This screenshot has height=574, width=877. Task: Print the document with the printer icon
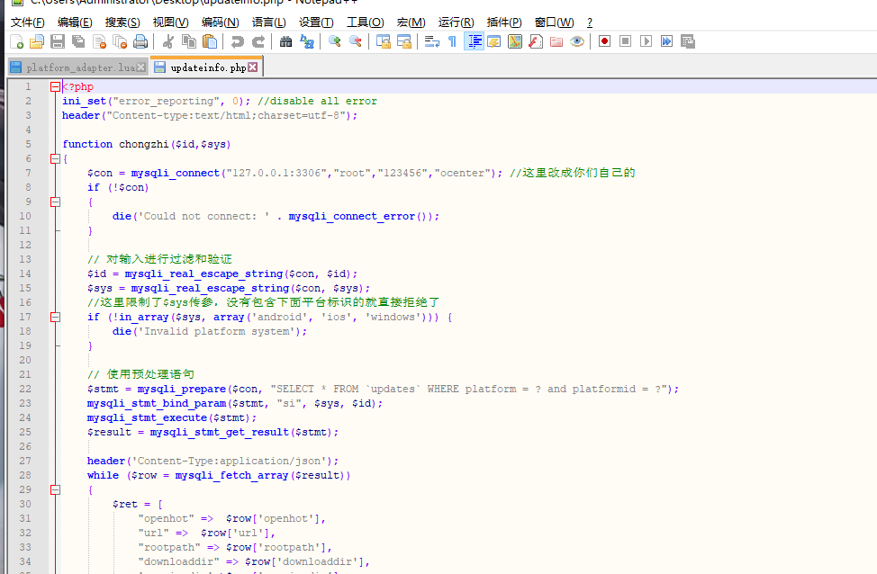pyautogui.click(x=140, y=41)
